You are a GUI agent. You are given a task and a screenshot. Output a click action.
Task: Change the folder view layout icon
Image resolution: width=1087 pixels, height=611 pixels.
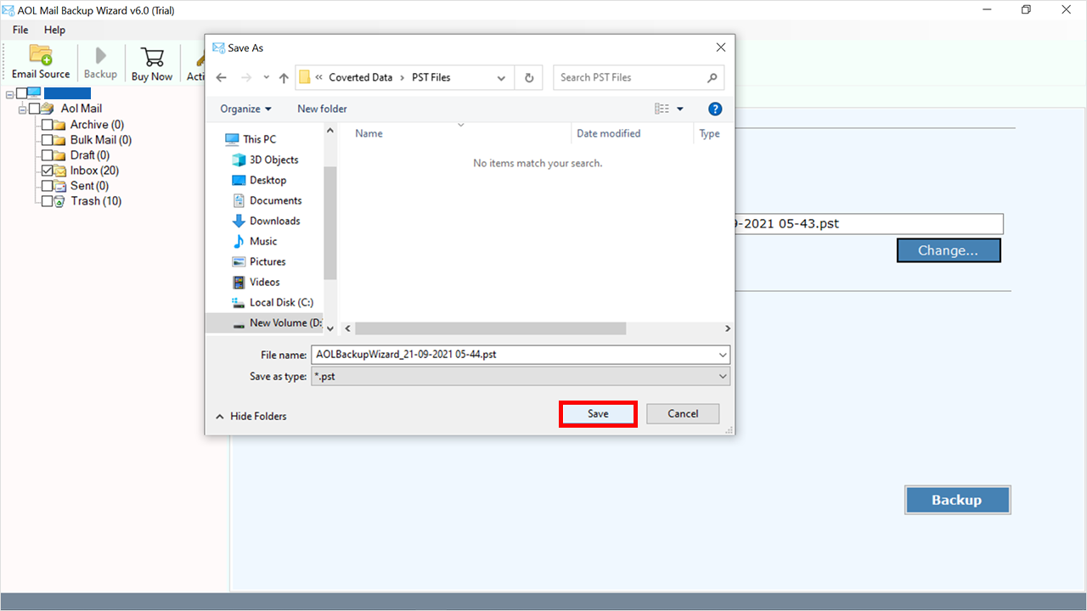pos(662,109)
